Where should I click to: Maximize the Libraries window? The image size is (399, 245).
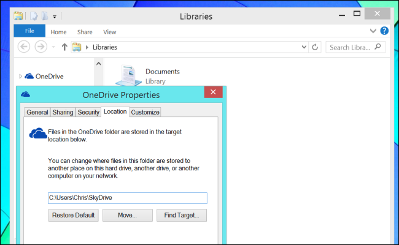point(357,13)
